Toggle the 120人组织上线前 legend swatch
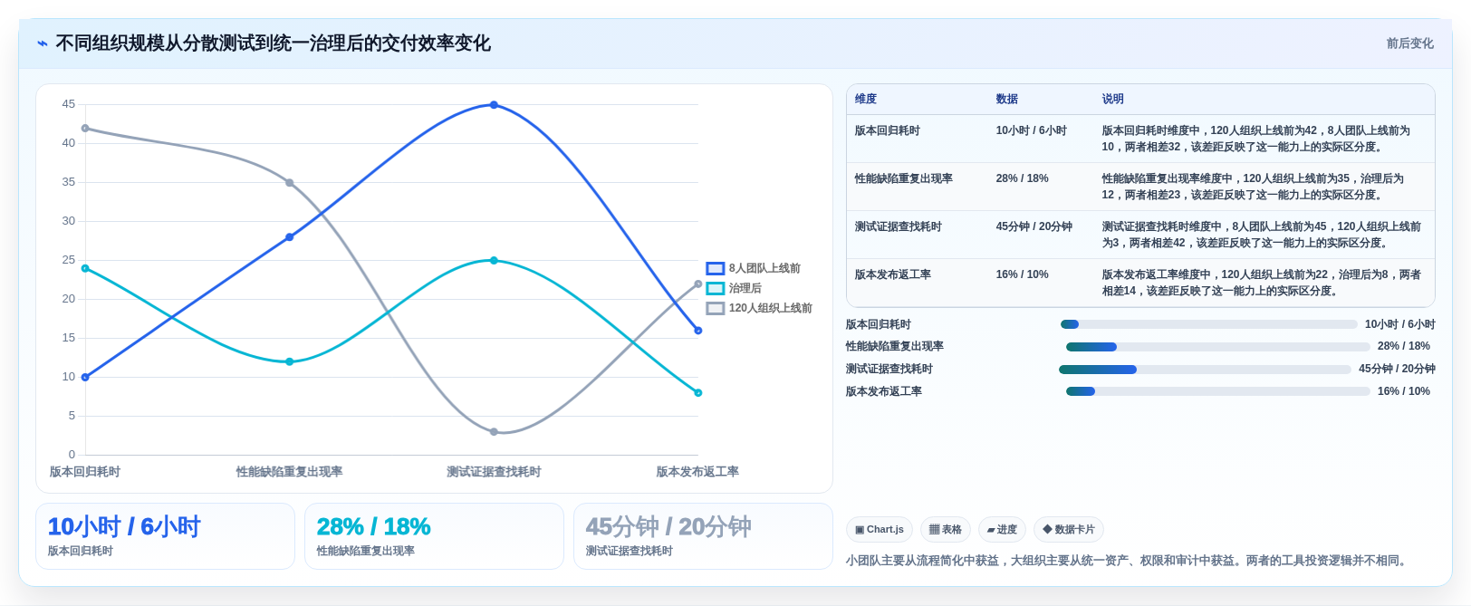Image resolution: width=1471 pixels, height=606 pixels. pyautogui.click(x=716, y=308)
